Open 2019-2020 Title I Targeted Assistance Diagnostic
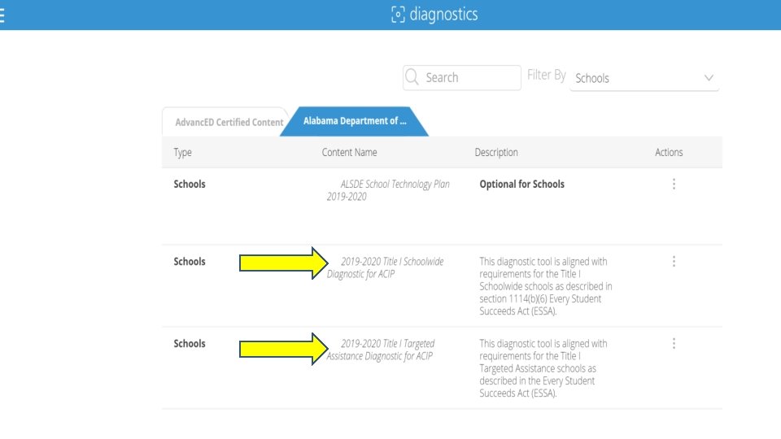Screen dimensions: 781x439 pyautogui.click(x=381, y=350)
